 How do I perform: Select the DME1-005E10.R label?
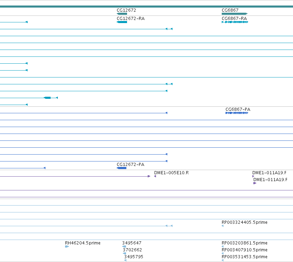(171, 173)
